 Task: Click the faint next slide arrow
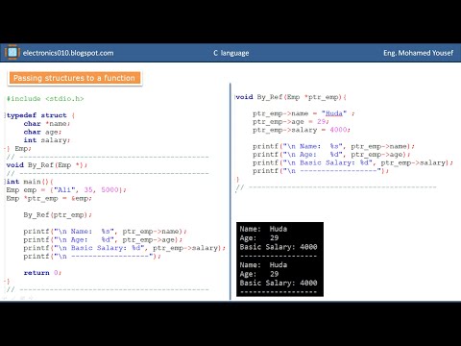coord(31,298)
